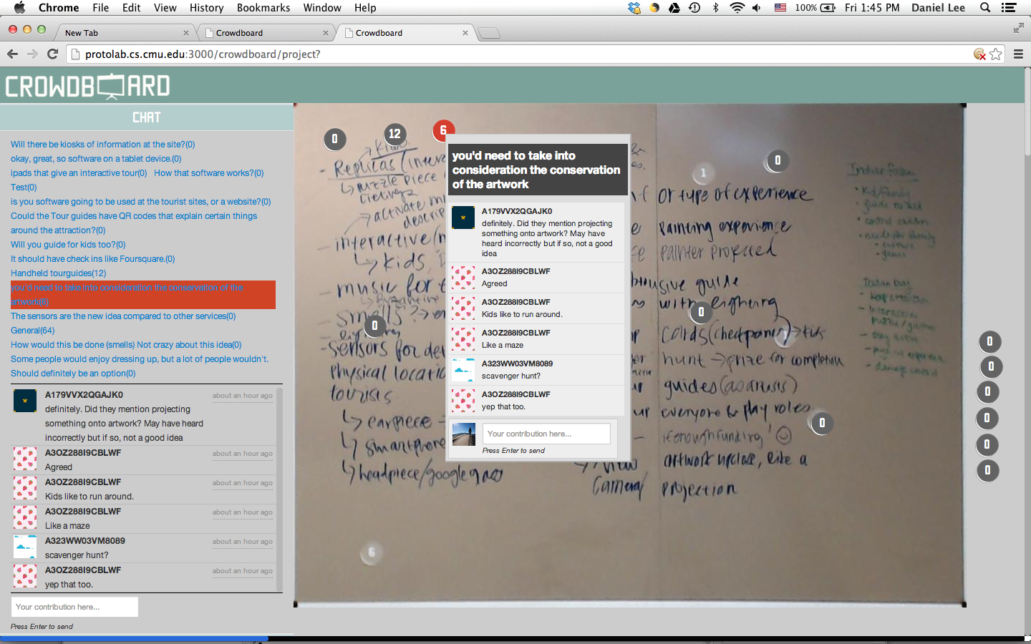Click the chat messages list scrollbar
The height and width of the screenshot is (644, 1031).
point(279,489)
